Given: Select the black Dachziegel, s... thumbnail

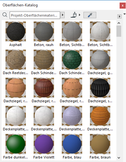Looking at the screenshot, I should coord(100,88).
